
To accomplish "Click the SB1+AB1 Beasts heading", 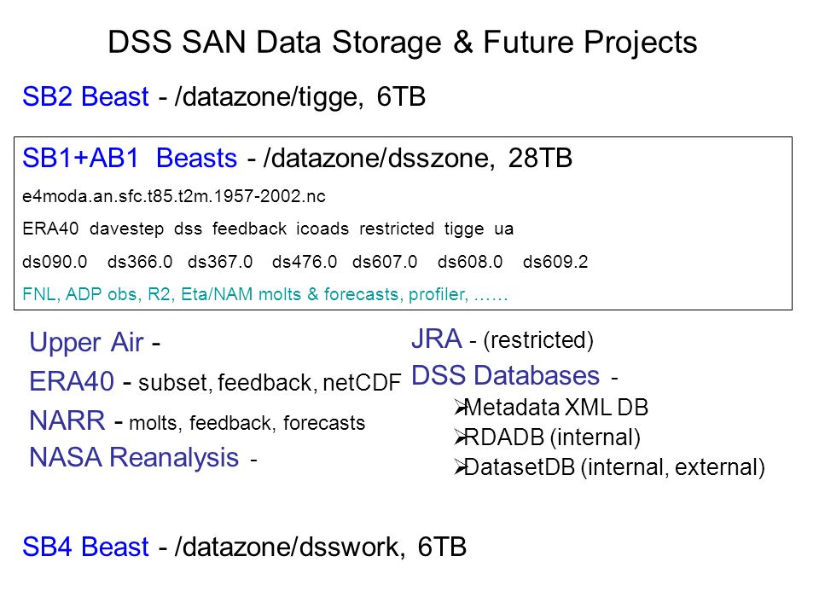I will [130, 158].
